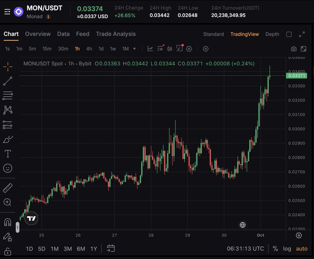Click the plus circle add button
The image size is (314, 259).
[x=205, y=49]
